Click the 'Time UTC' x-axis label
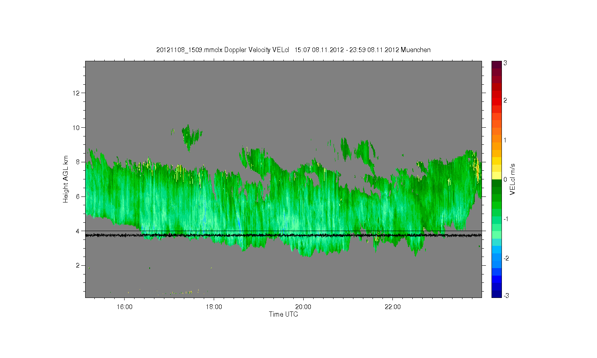The image size is (597, 358). point(283,314)
